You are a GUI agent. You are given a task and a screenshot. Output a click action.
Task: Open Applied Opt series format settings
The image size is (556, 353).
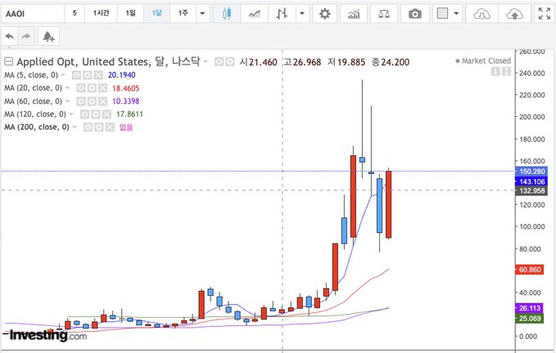pos(230,62)
